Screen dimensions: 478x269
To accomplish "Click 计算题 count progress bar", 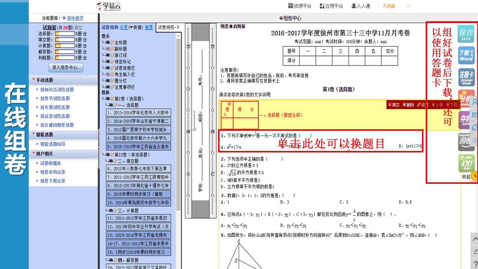I will (x=65, y=46).
